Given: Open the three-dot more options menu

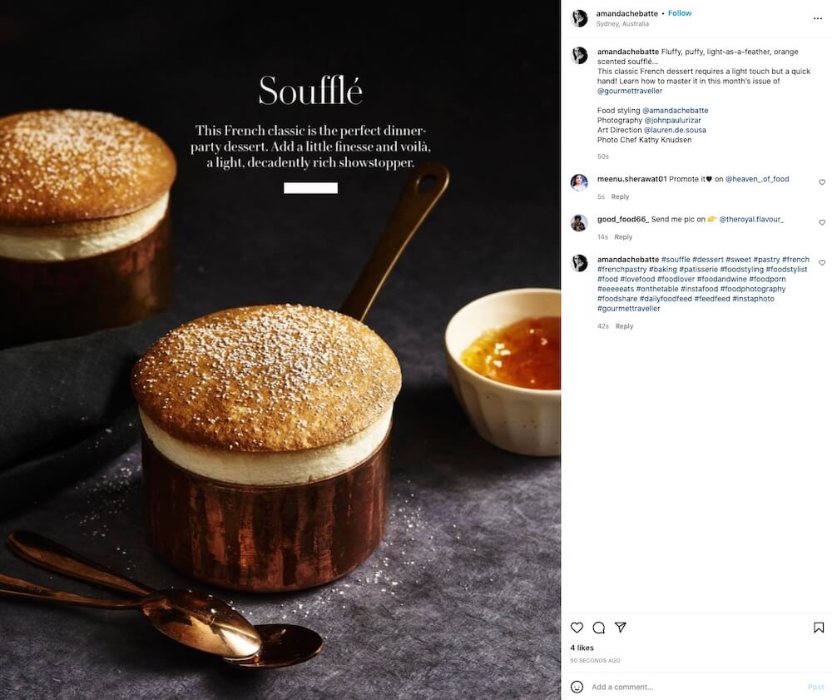Looking at the screenshot, I should pyautogui.click(x=818, y=18).
